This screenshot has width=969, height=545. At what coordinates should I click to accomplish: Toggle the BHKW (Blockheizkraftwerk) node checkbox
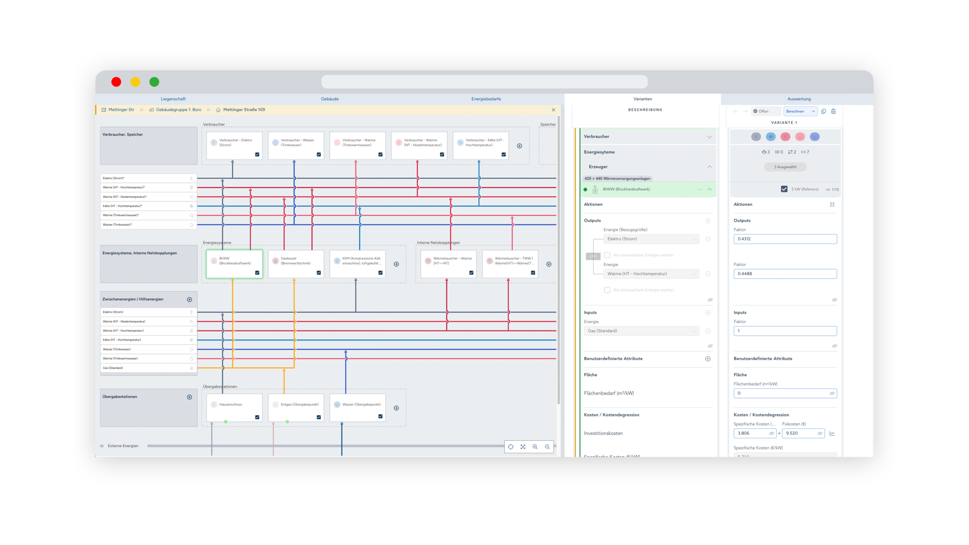click(x=257, y=272)
